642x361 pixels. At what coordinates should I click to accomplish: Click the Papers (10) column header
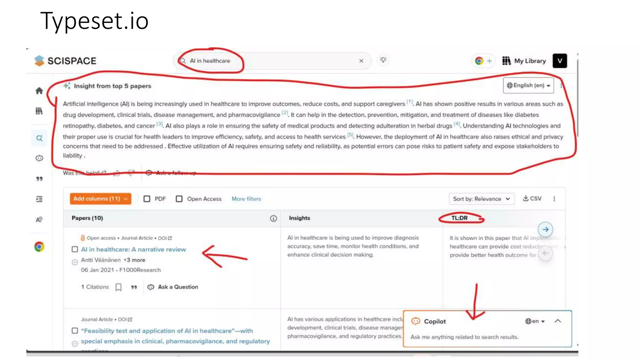[x=87, y=218]
